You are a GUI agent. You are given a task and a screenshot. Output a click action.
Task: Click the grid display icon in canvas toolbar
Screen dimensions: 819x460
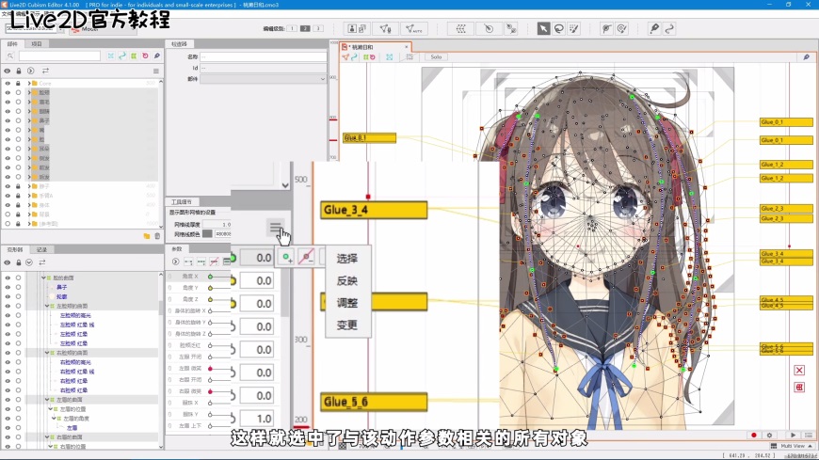coord(409,57)
